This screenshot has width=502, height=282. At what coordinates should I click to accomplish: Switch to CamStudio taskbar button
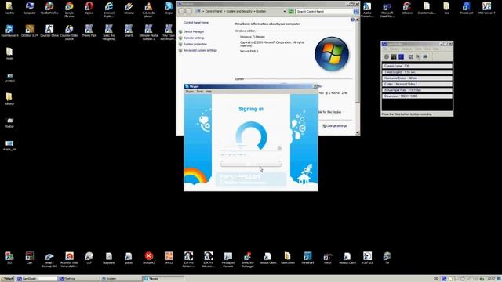tap(37, 279)
